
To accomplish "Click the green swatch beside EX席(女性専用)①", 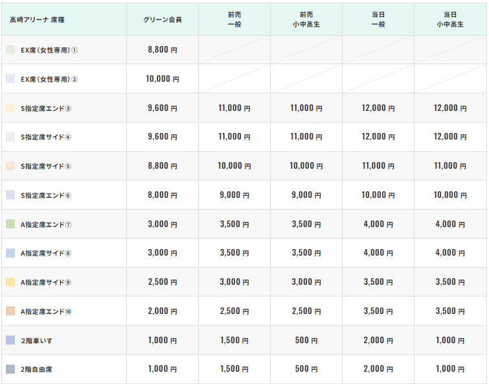I will (x=10, y=50).
